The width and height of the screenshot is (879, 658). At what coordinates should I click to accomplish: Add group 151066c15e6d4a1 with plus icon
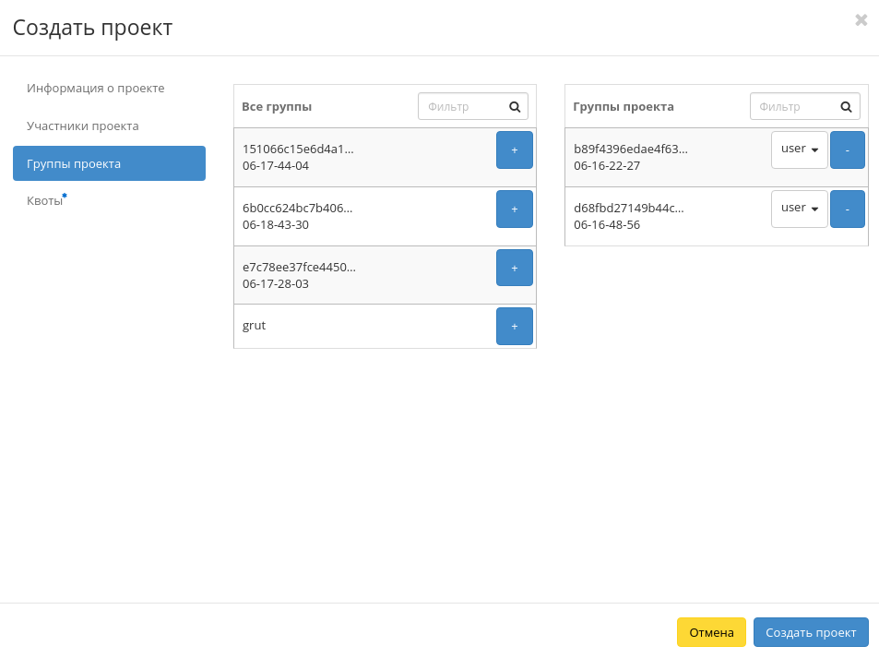(x=515, y=150)
